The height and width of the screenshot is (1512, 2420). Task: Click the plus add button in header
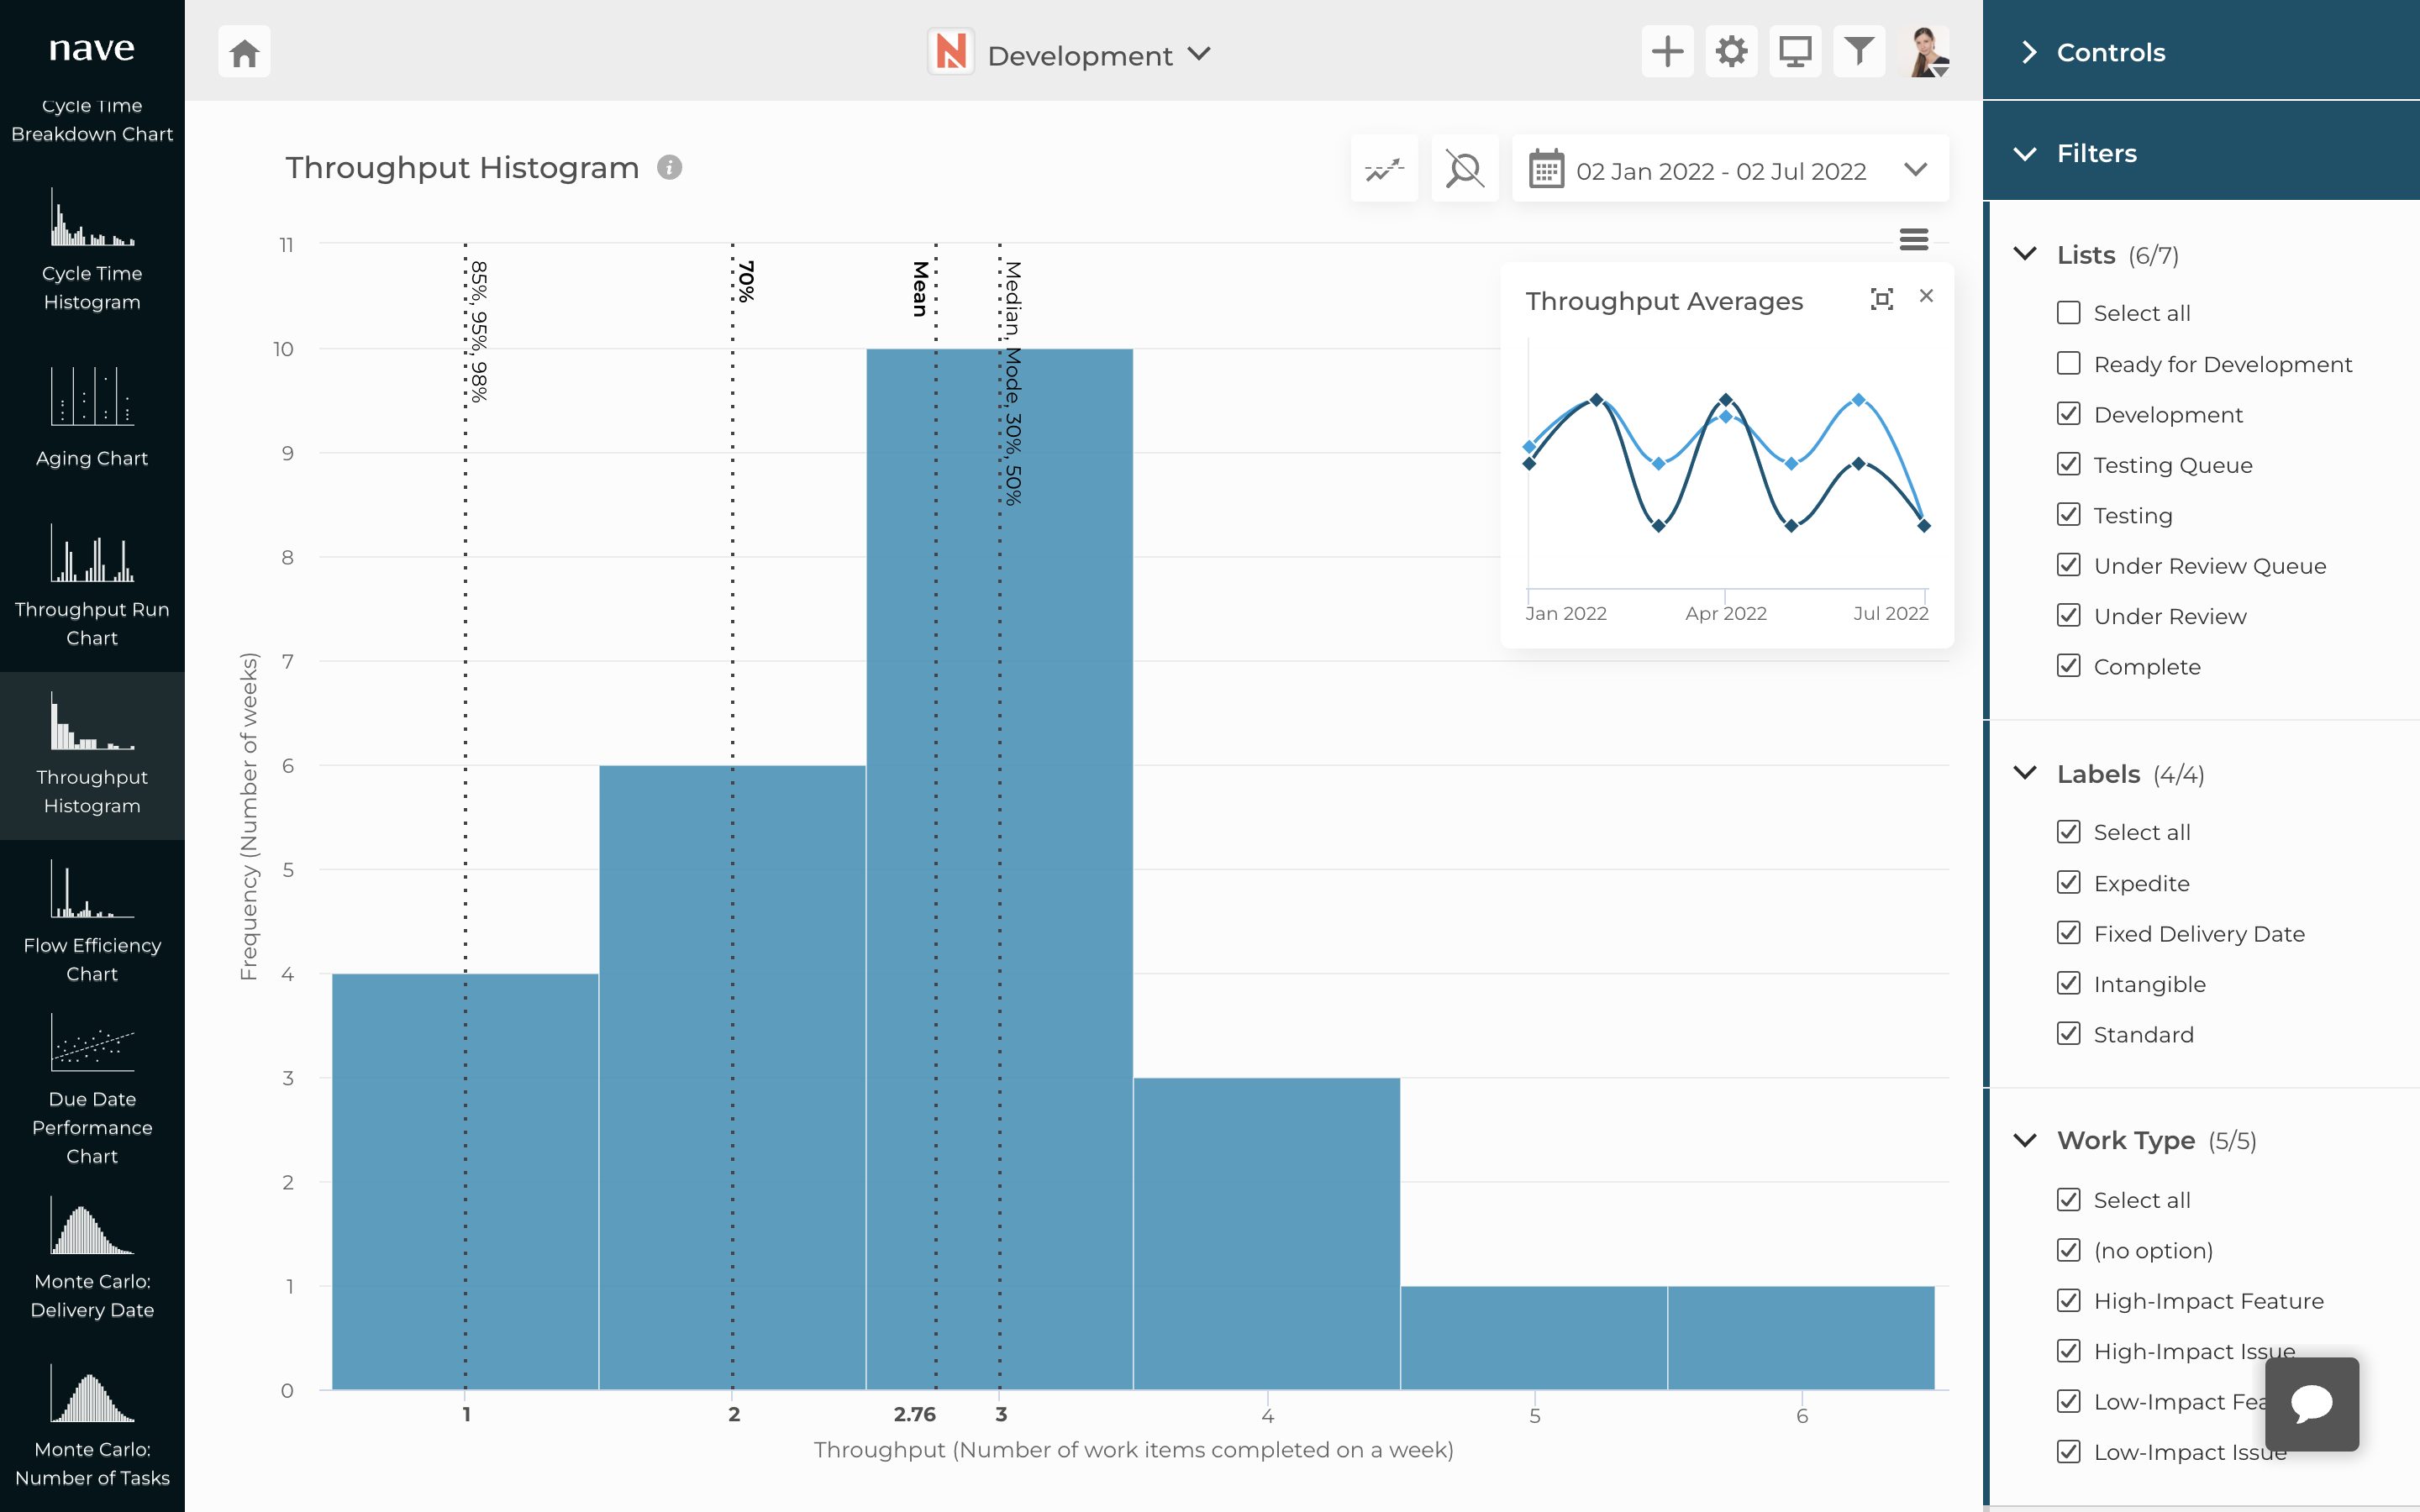pos(1667,52)
